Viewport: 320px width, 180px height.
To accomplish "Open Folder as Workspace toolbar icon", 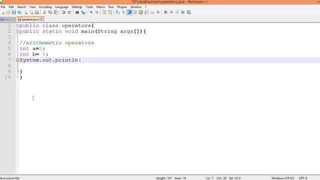I will click(152, 12).
